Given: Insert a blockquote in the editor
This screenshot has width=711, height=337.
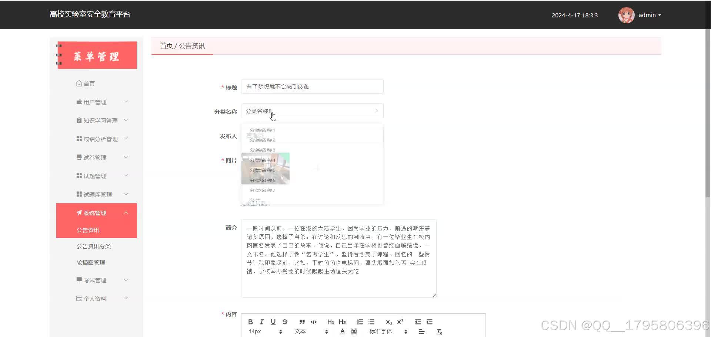Looking at the screenshot, I should pos(302,322).
